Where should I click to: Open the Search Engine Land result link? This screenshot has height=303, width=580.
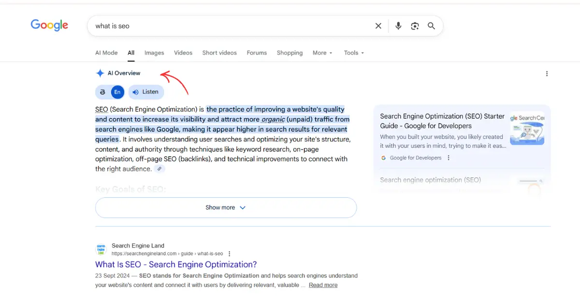[x=176, y=264]
